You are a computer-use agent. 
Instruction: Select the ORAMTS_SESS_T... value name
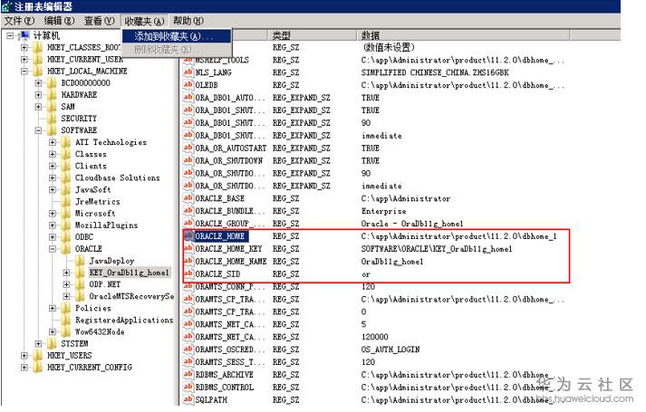(x=230, y=362)
